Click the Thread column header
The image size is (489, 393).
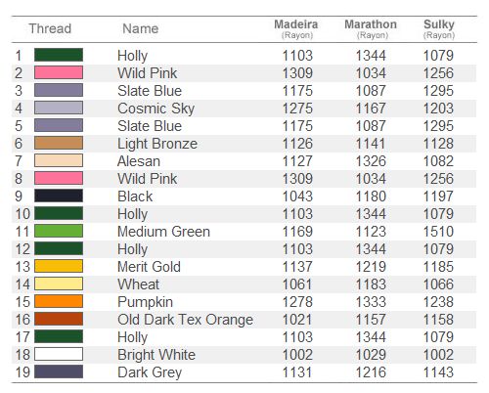pyautogui.click(x=50, y=28)
